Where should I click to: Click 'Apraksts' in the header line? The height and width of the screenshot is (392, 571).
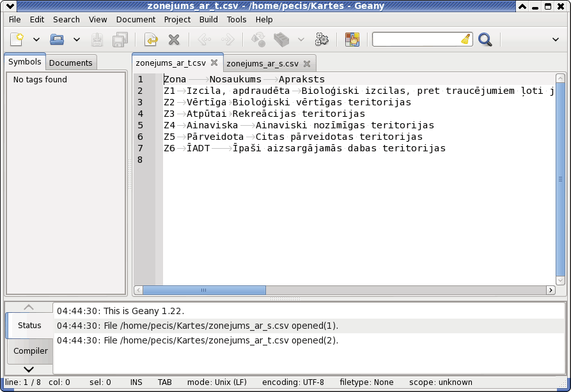coord(302,79)
